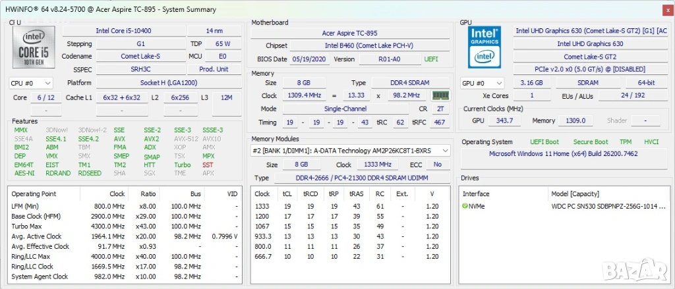The height and width of the screenshot is (289, 675).
Task: Select the 1333 clock row in memory timings
Action: (262, 206)
